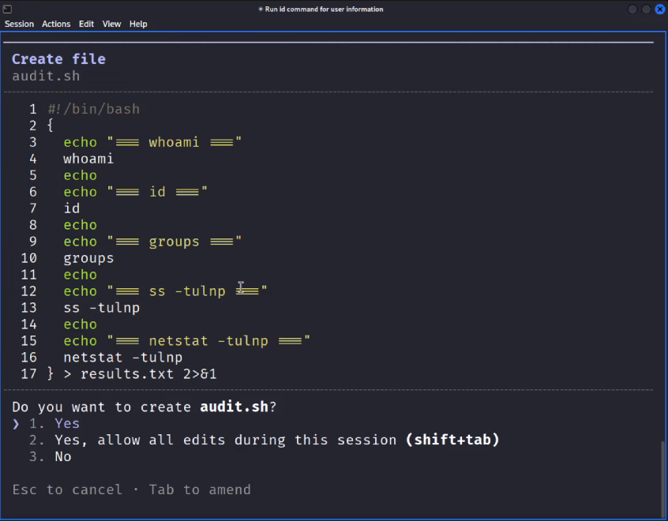Image resolution: width=668 pixels, height=521 pixels.
Task: Open the Actions menu
Action: (x=55, y=24)
